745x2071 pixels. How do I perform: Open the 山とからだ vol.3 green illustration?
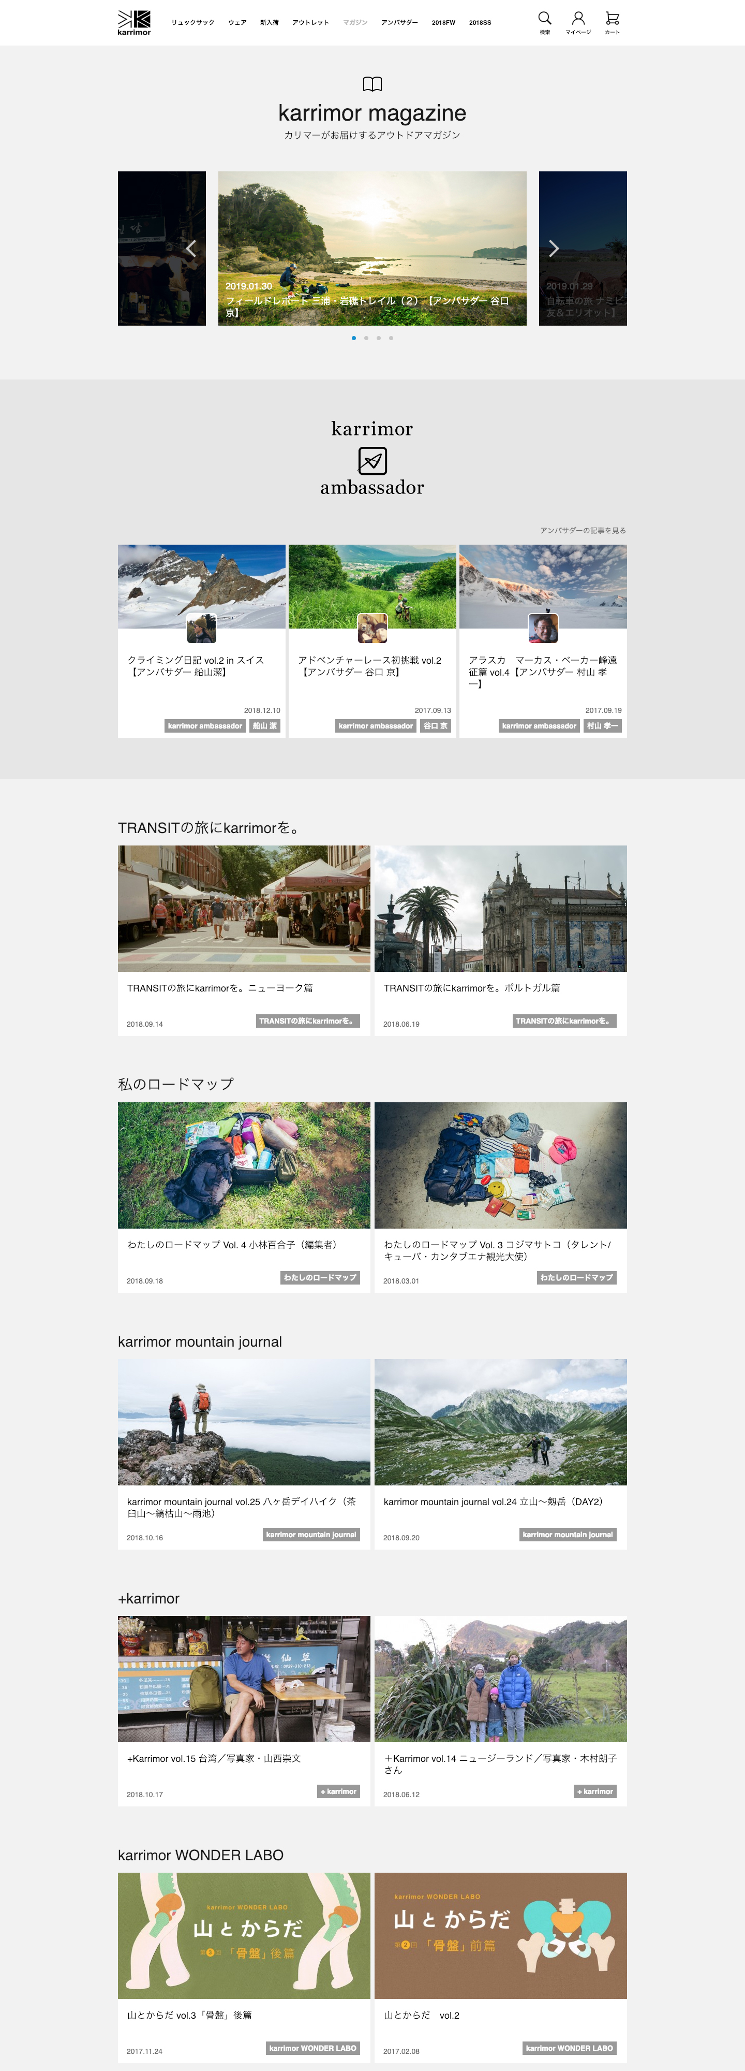[244, 1936]
